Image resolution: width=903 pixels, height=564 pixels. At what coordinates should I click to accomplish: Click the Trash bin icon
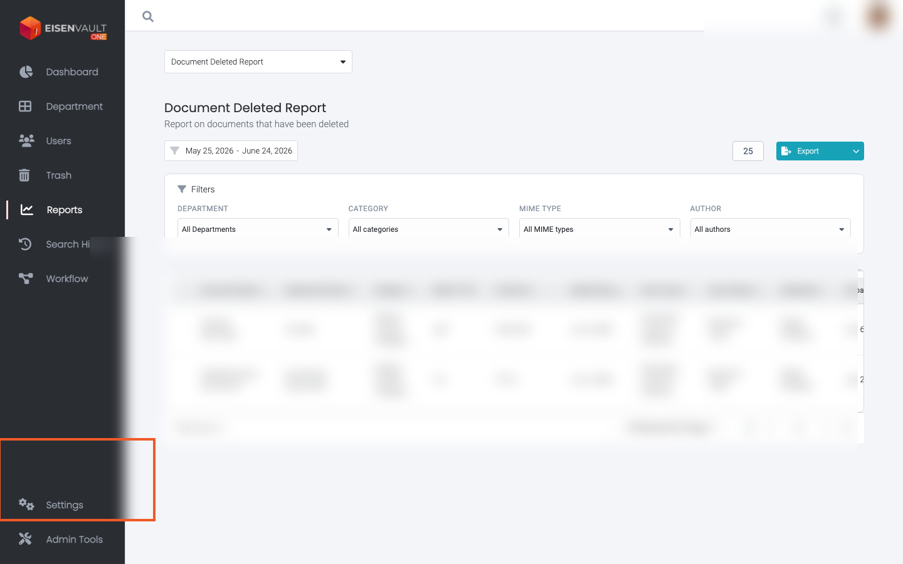coord(24,175)
